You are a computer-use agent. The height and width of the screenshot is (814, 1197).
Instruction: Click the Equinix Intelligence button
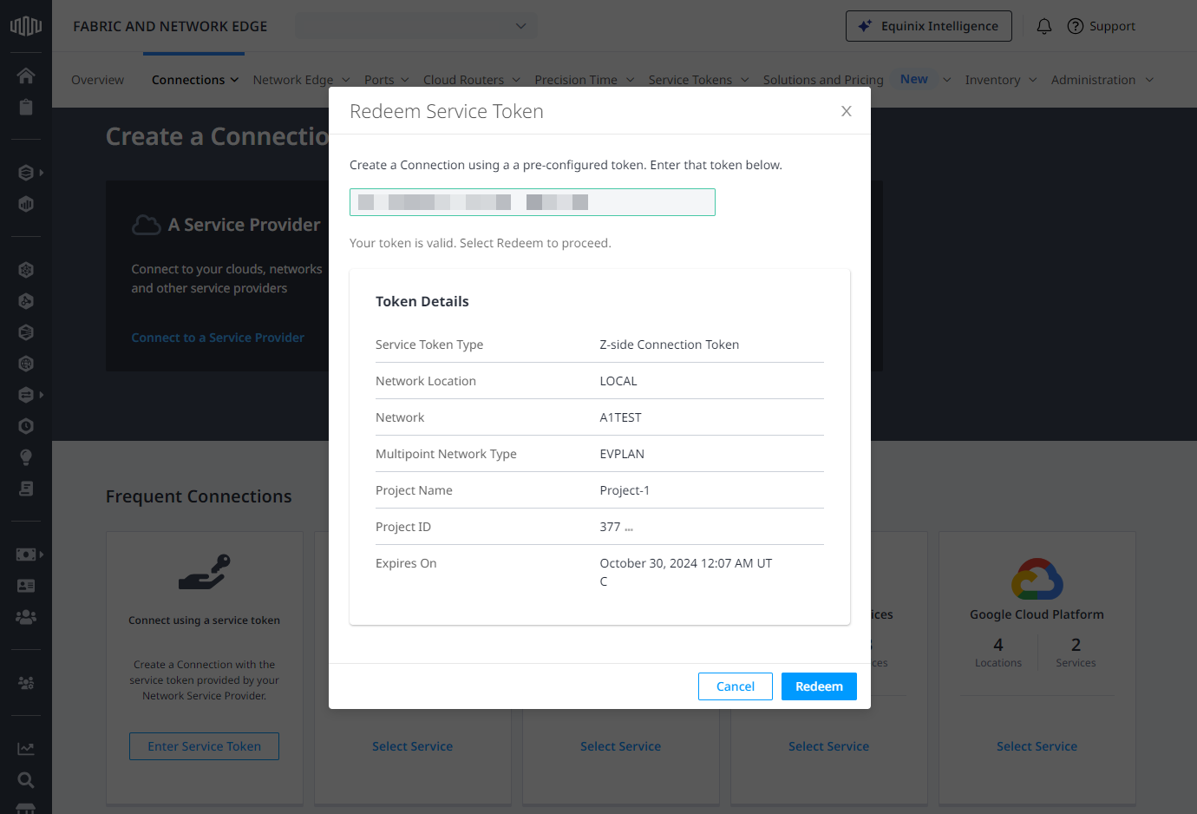[x=928, y=26]
